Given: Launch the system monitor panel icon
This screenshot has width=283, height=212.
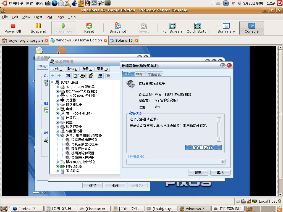Looking at the screenshot, I should (94, 3).
